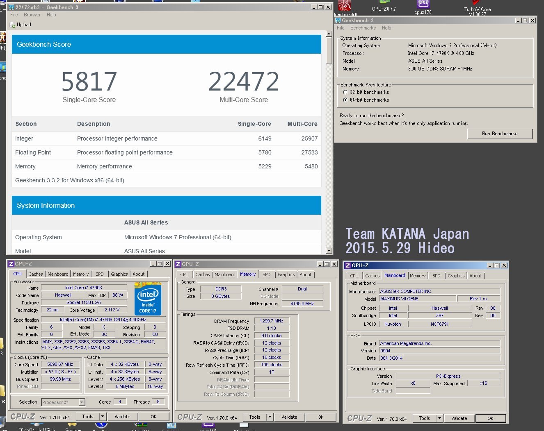The image size is (544, 431).
Task: Switch to SPD tab in the leftmost CPU-Z window
Action: pyautogui.click(x=100, y=274)
